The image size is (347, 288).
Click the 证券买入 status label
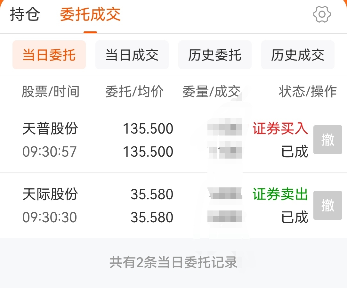pyautogui.click(x=280, y=129)
